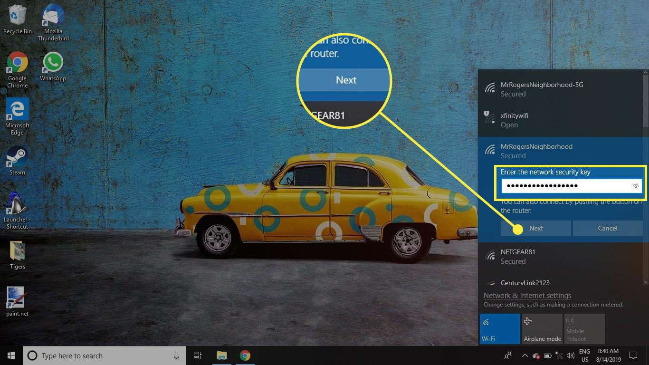649x365 pixels.
Task: Select the Launcher - Shortcut desktop icon
Action: 18,211
